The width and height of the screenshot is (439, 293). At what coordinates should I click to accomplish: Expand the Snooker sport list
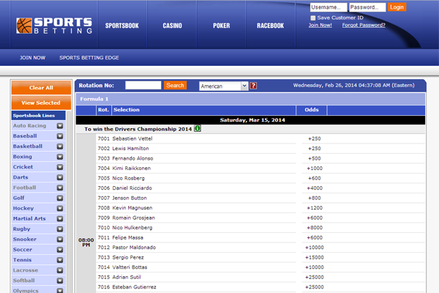pyautogui.click(x=60, y=240)
